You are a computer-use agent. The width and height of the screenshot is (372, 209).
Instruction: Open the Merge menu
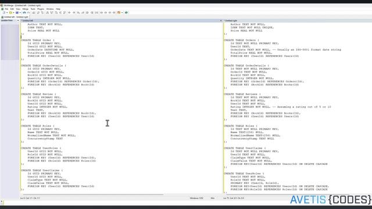coord(26,9)
